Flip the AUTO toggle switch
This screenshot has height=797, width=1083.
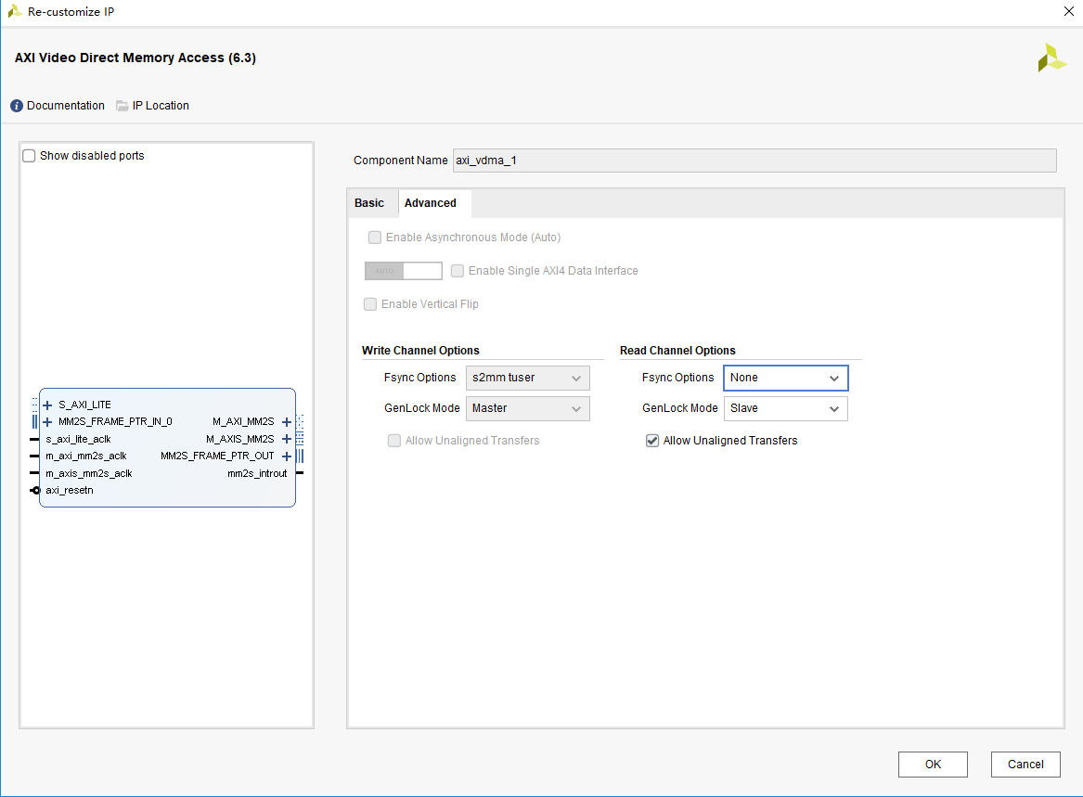pos(404,271)
